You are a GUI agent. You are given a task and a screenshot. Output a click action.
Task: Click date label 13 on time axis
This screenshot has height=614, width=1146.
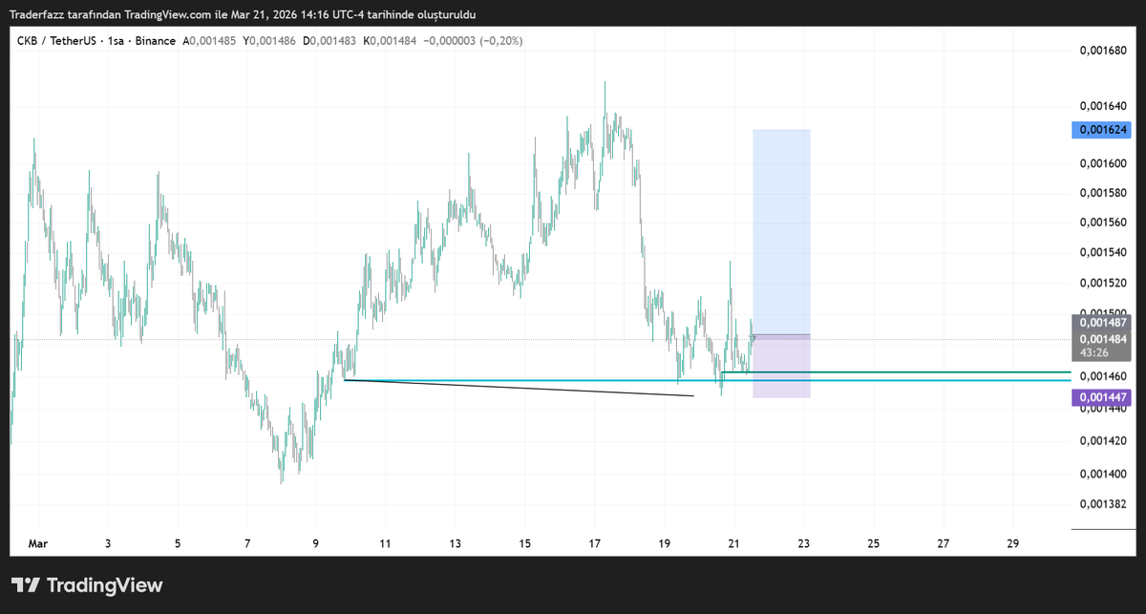[x=455, y=543]
